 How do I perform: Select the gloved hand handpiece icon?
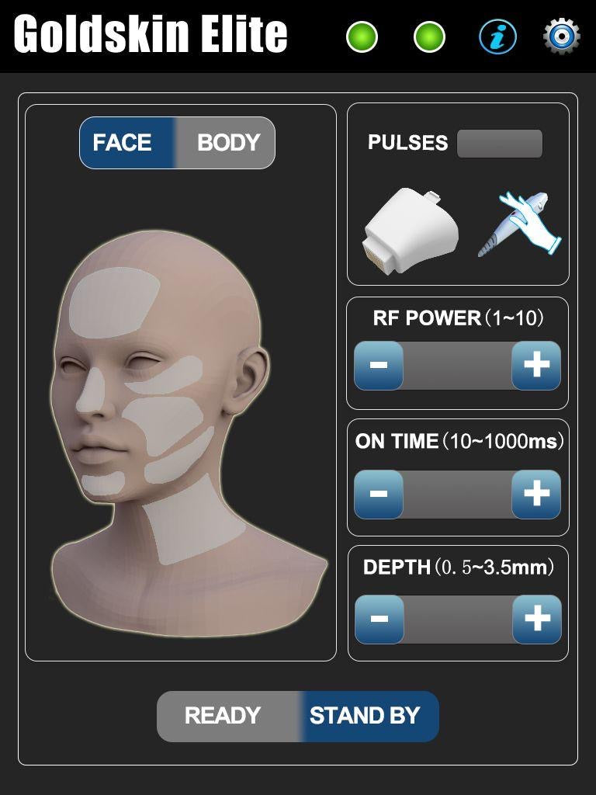pyautogui.click(x=519, y=224)
